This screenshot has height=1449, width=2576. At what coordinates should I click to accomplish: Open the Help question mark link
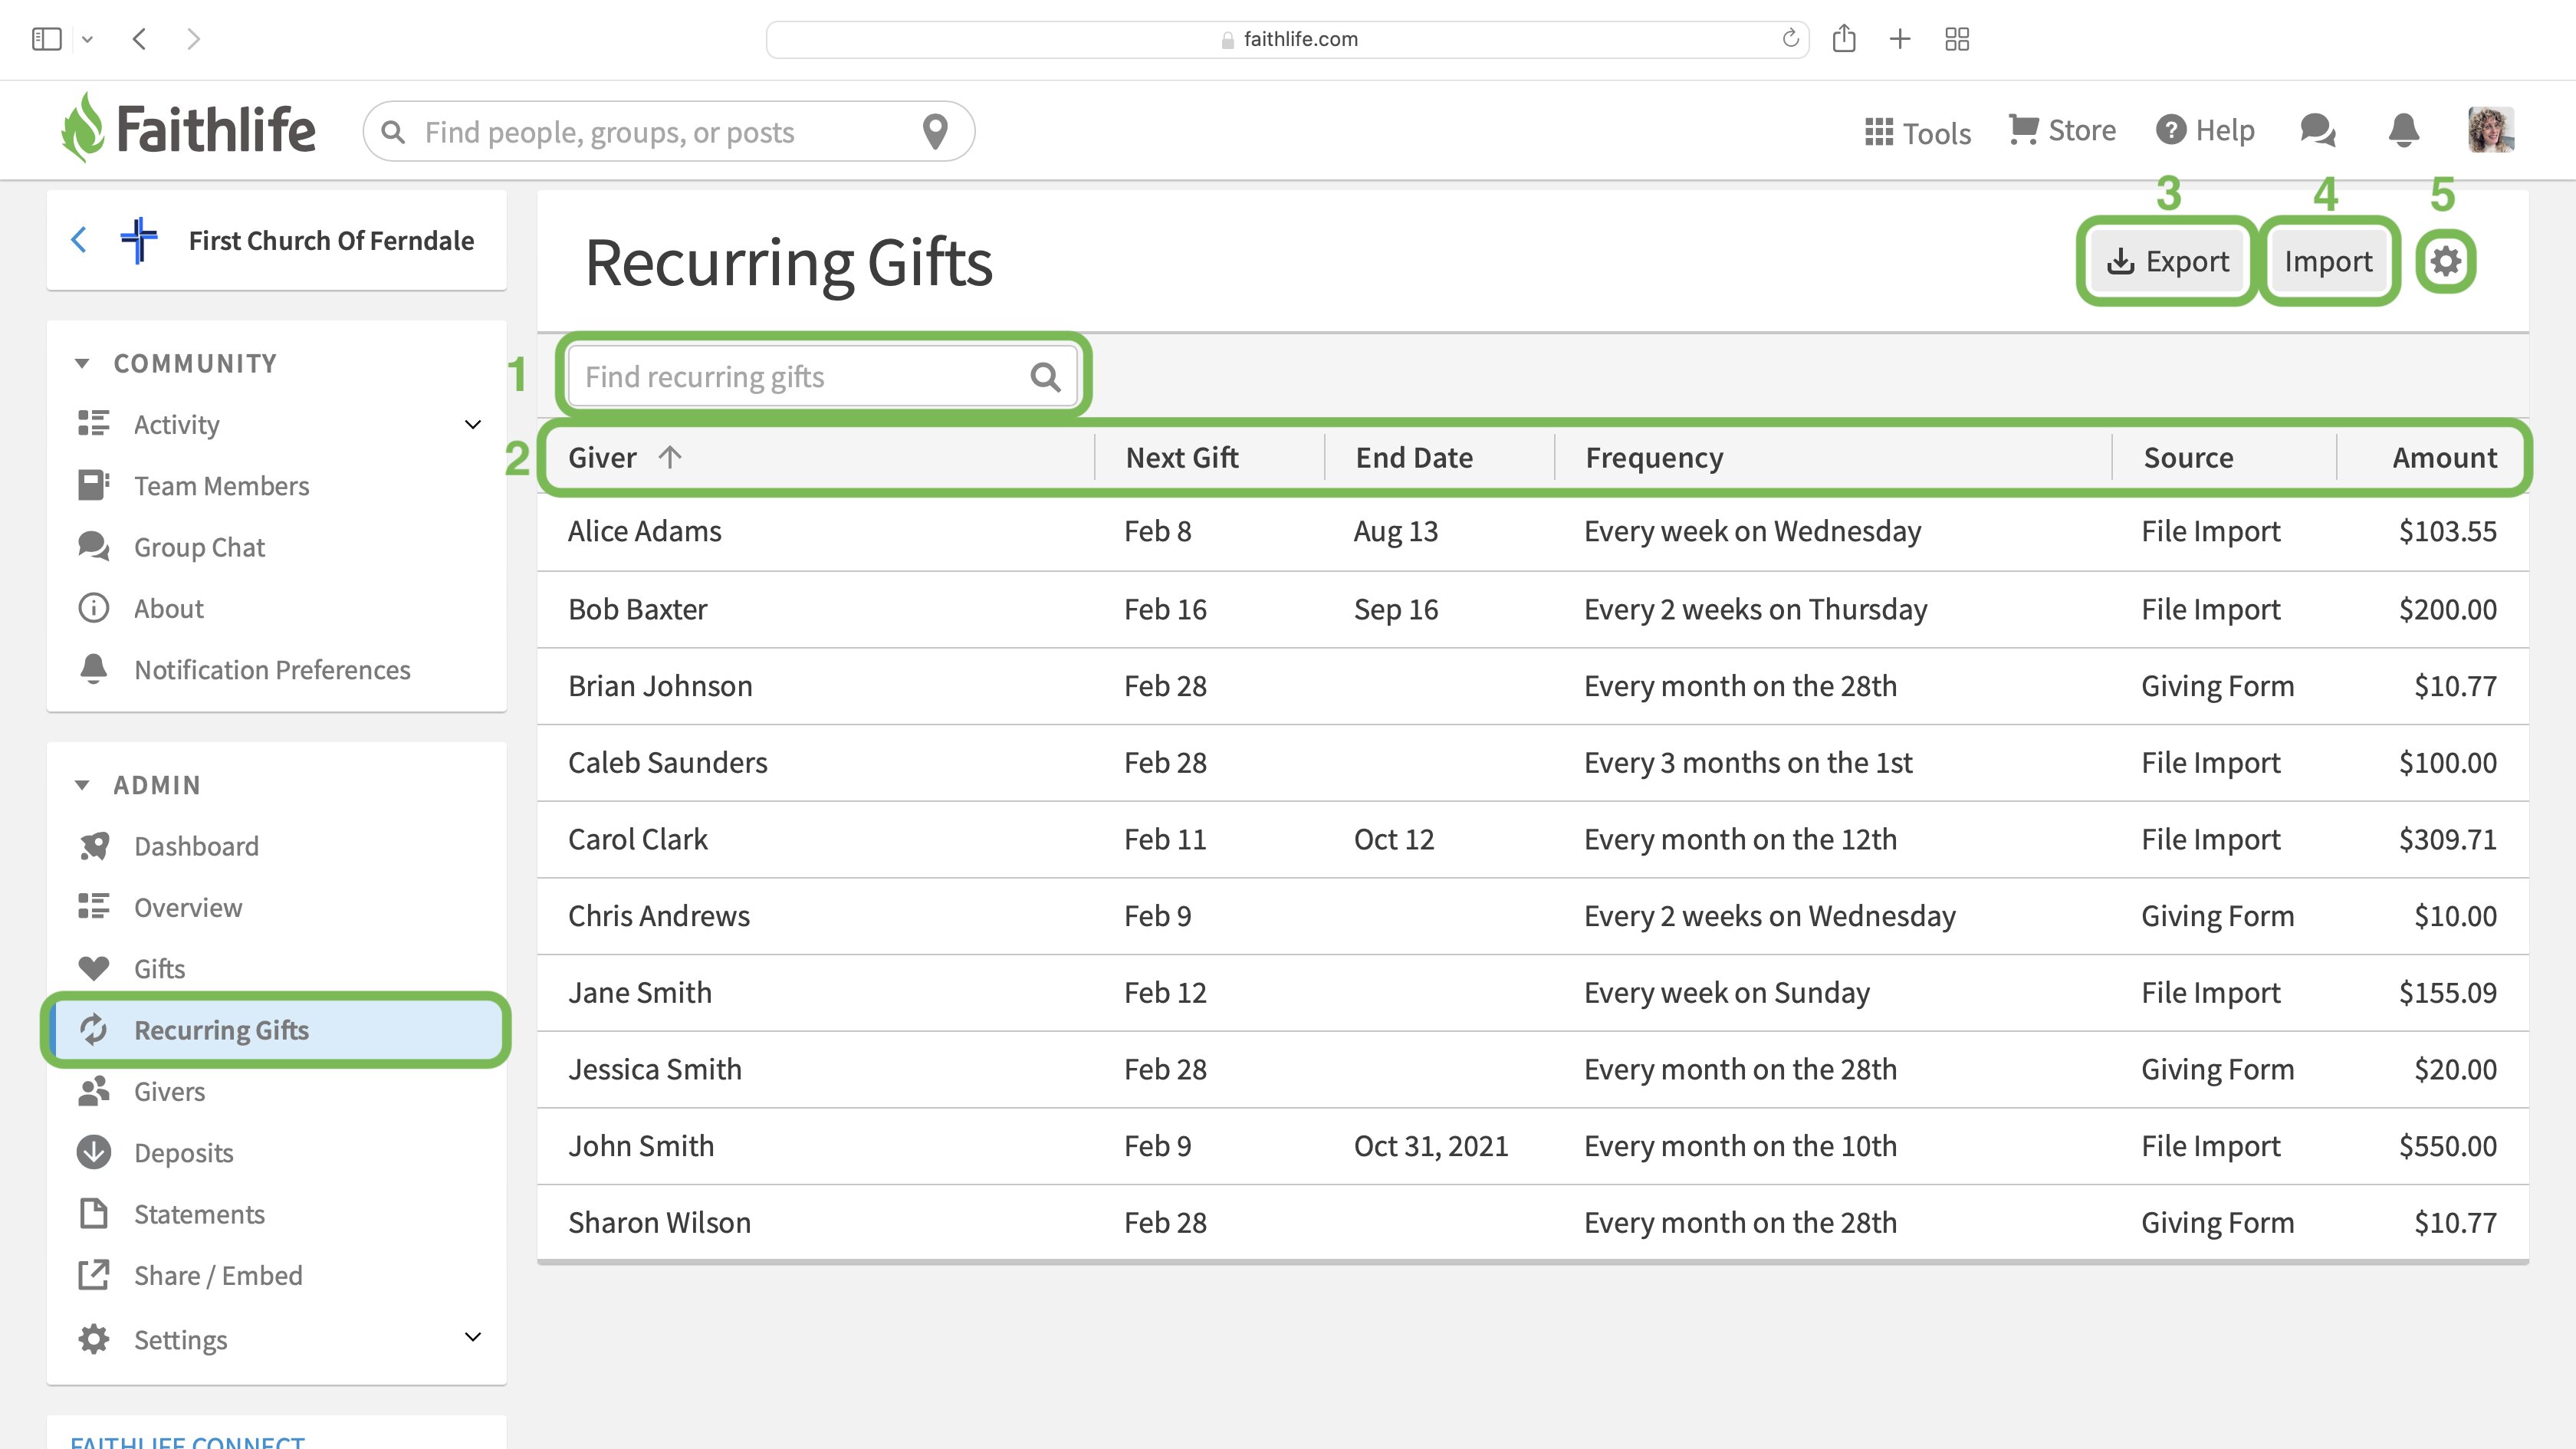tap(2205, 130)
